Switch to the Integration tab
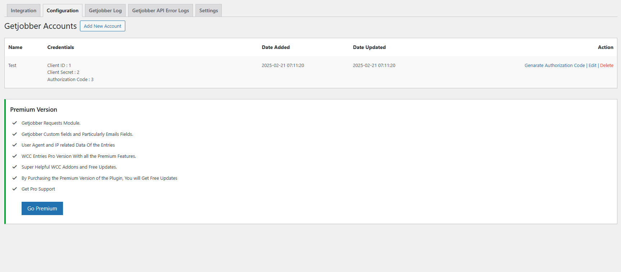This screenshot has width=621, height=272. (x=23, y=10)
